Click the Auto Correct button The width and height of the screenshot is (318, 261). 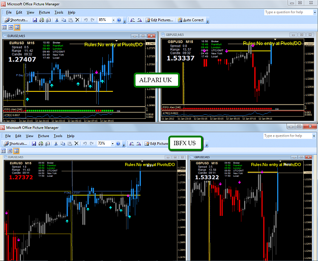click(x=191, y=20)
